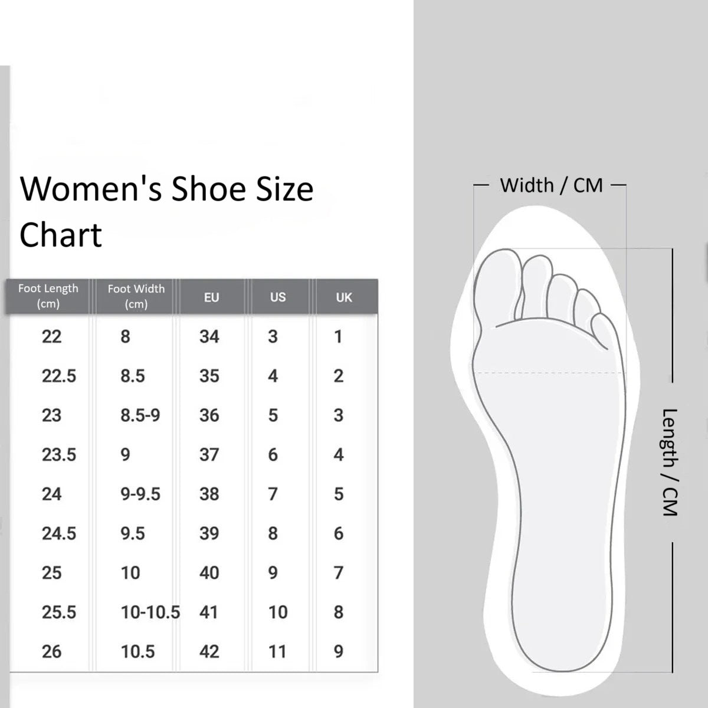Click the US column header

tap(278, 297)
